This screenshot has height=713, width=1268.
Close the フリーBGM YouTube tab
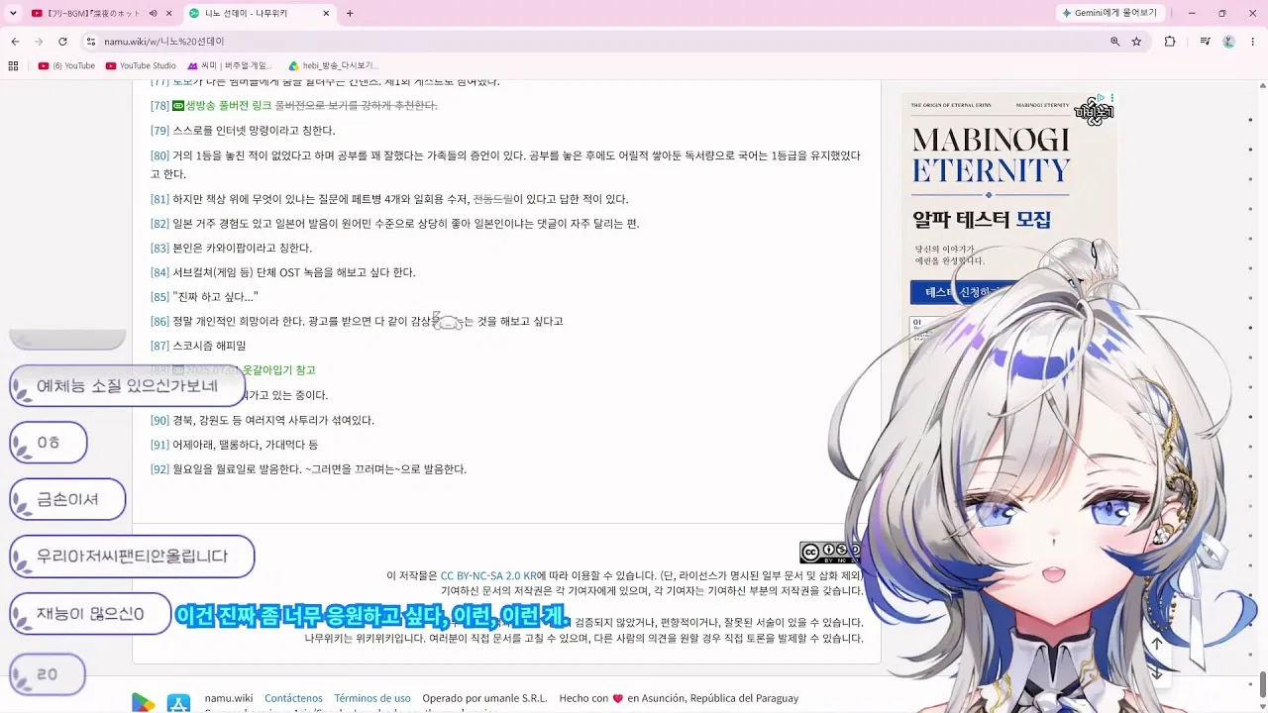pyautogui.click(x=168, y=13)
